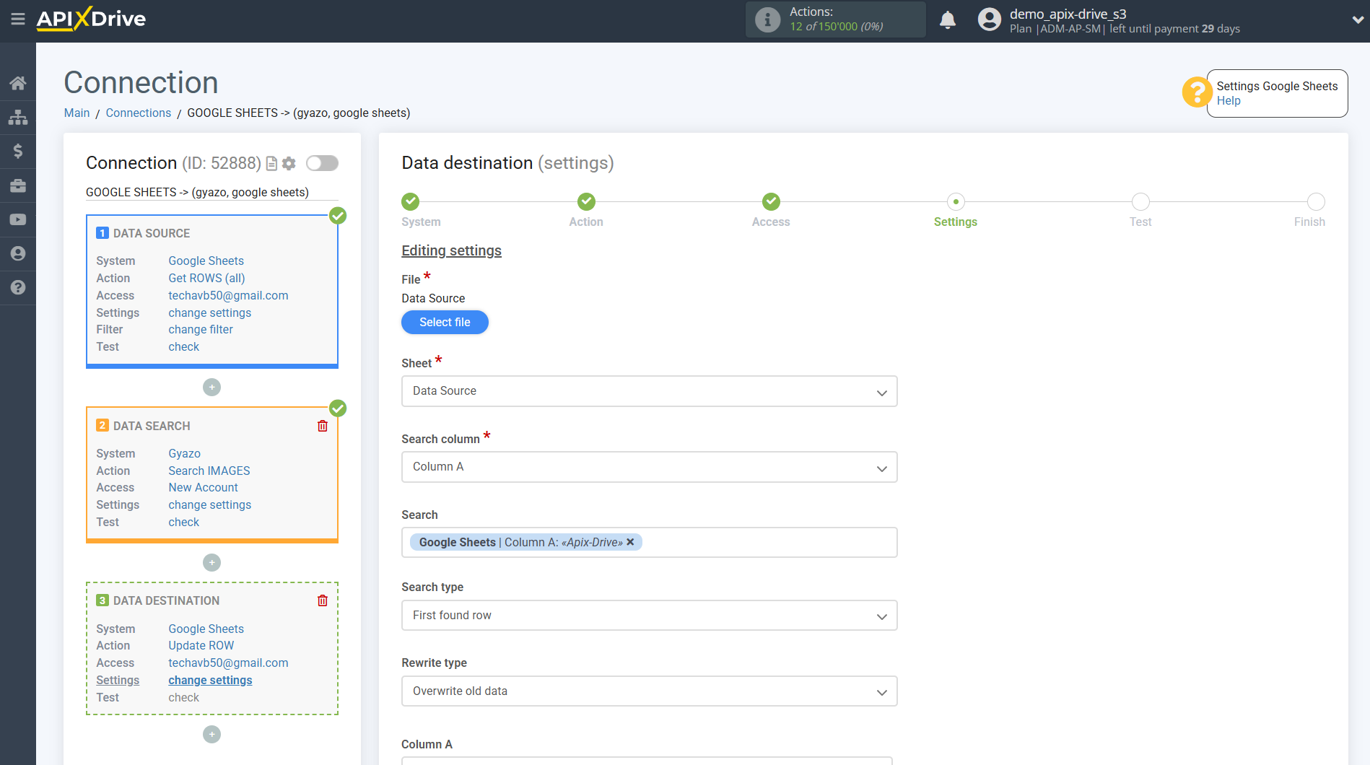Delete the Data Destination block with trash icon

point(323,600)
